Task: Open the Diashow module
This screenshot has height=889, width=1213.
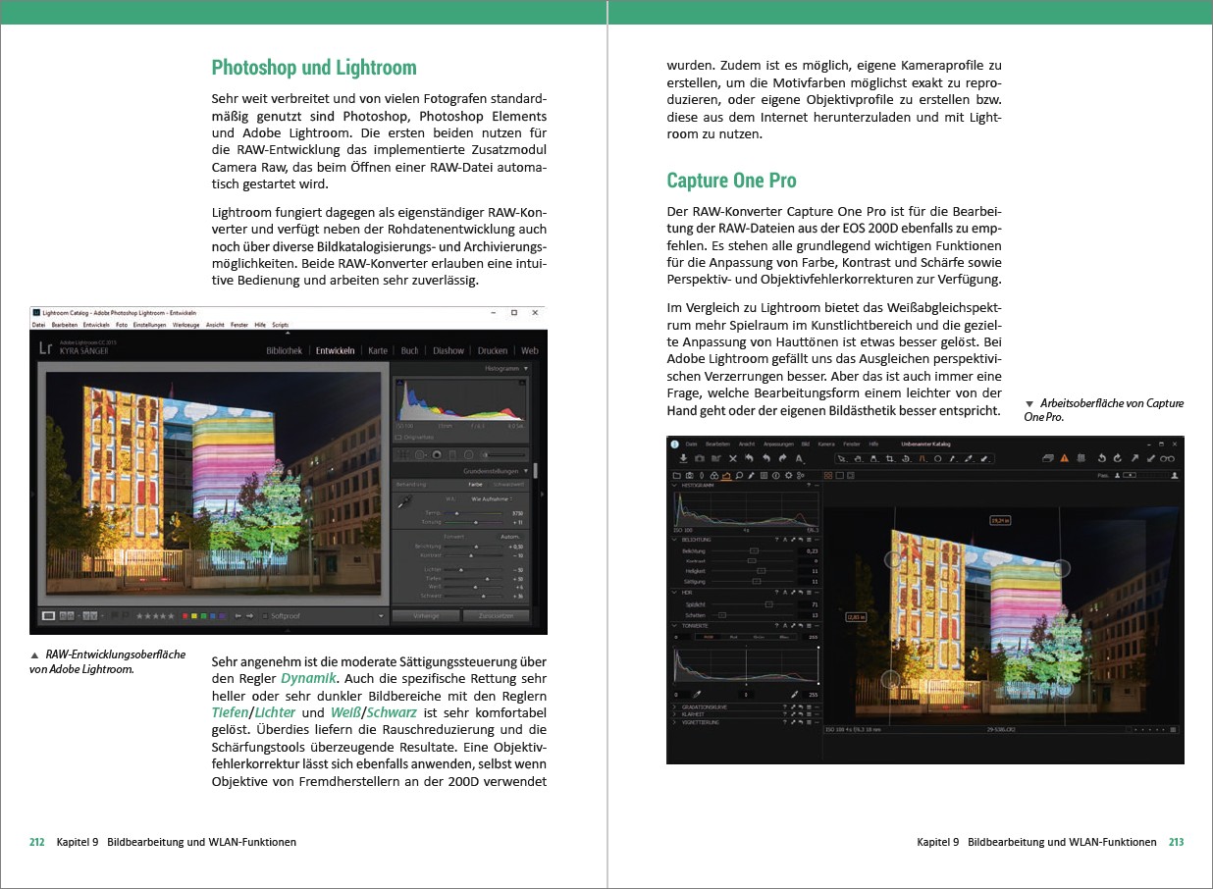Action: point(448,350)
